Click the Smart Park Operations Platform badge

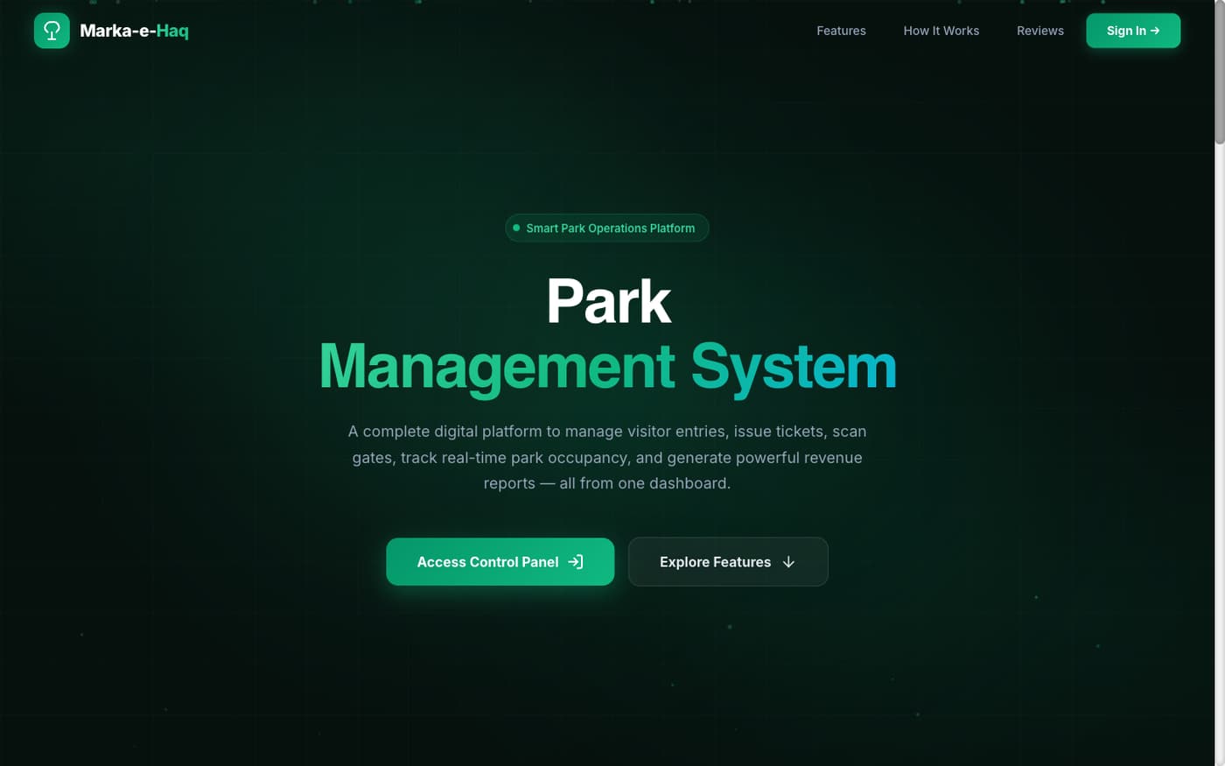(x=606, y=228)
